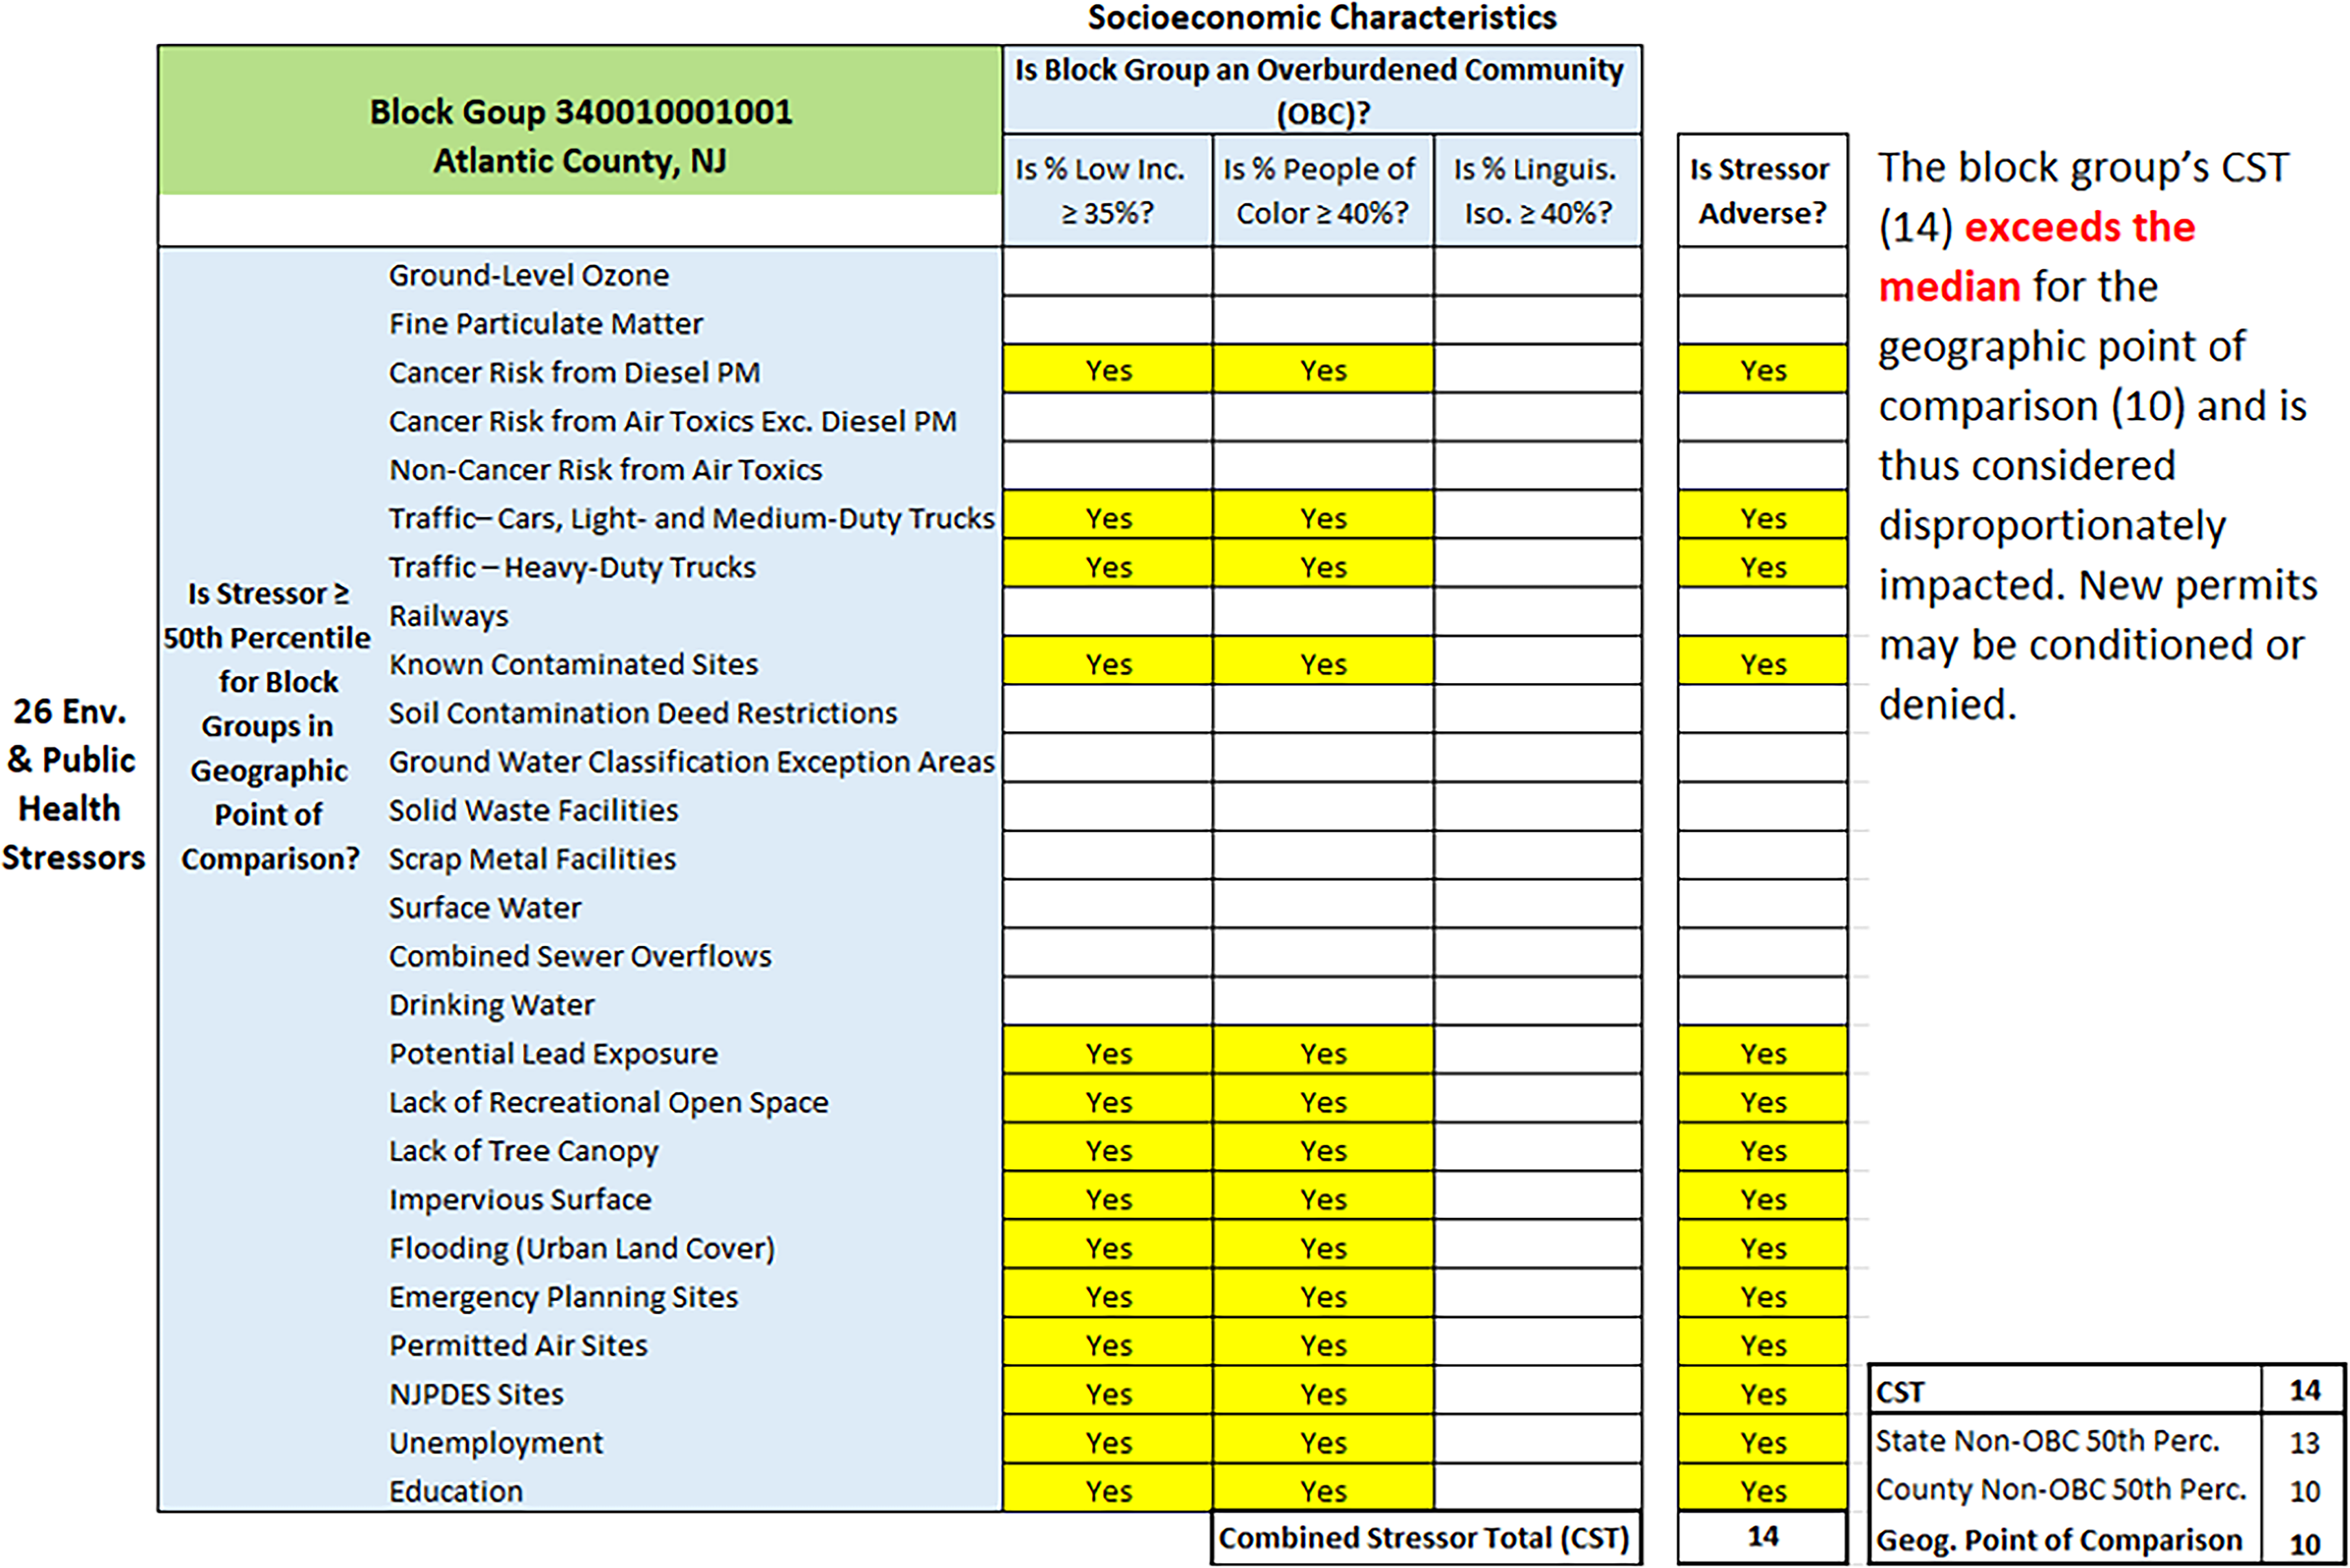Click the red 'exceeds the median' text
This screenshot has height=1568, width=2350.
point(2036,257)
